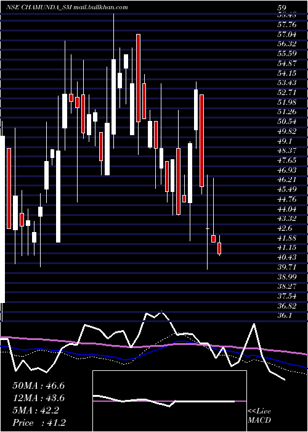Click the 39.71 price axis label

pos(287,267)
